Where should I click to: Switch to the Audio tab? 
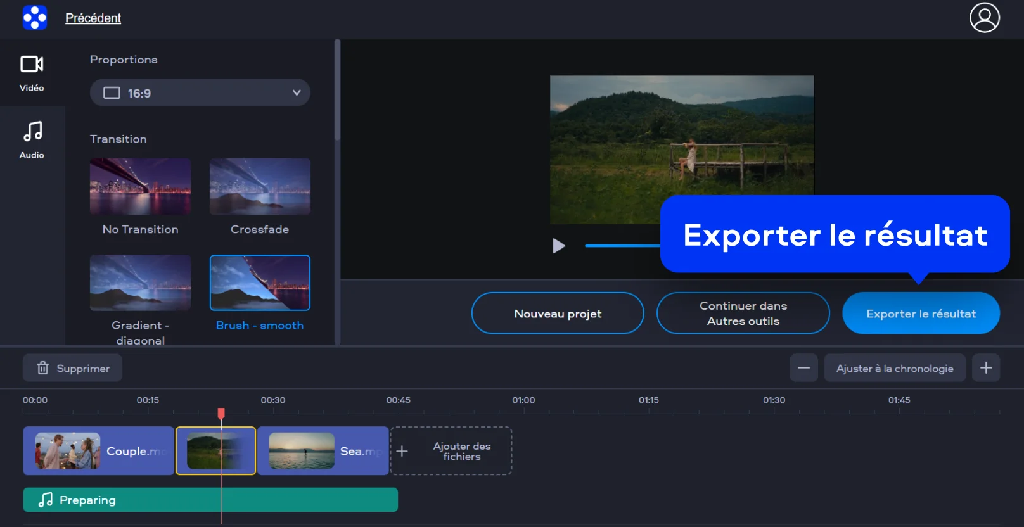[32, 140]
